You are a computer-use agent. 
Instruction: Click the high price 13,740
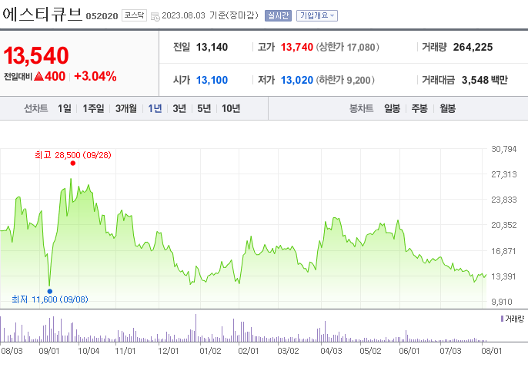[296, 47]
